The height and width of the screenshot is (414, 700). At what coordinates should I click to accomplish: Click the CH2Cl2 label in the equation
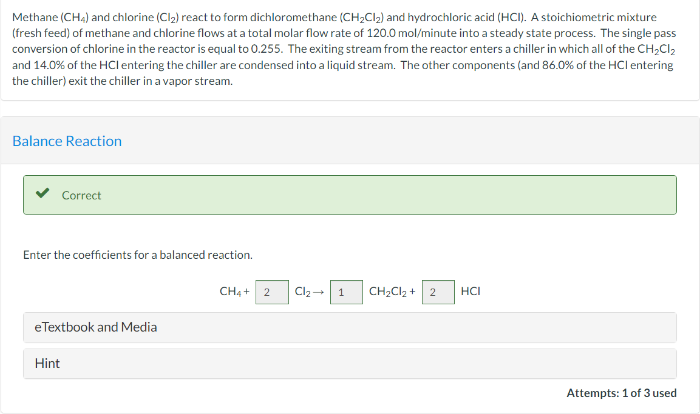389,292
